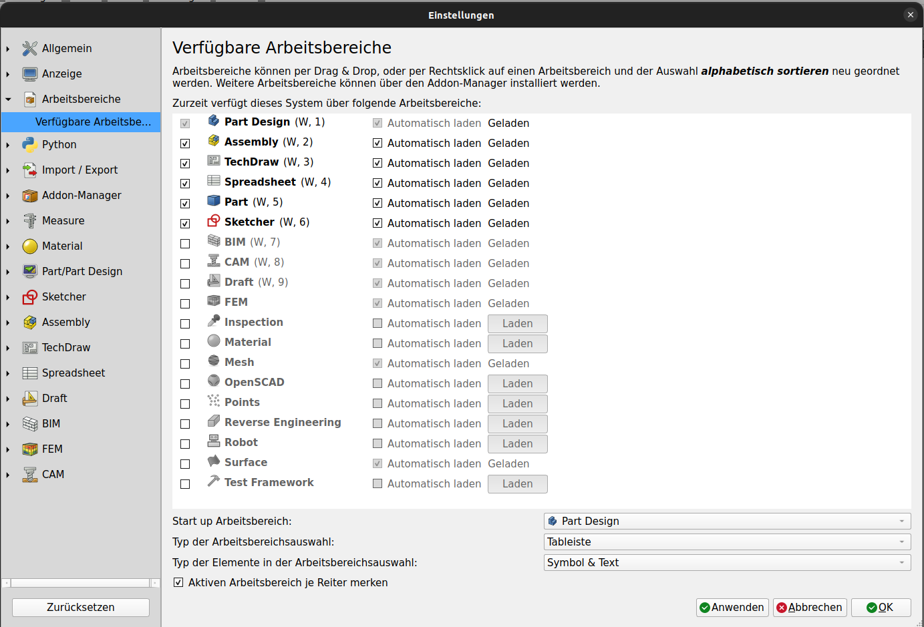This screenshot has width=924, height=627.
Task: Select 'Verfügbare Arbeitsbereiche' in the sidebar
Action: [x=93, y=122]
